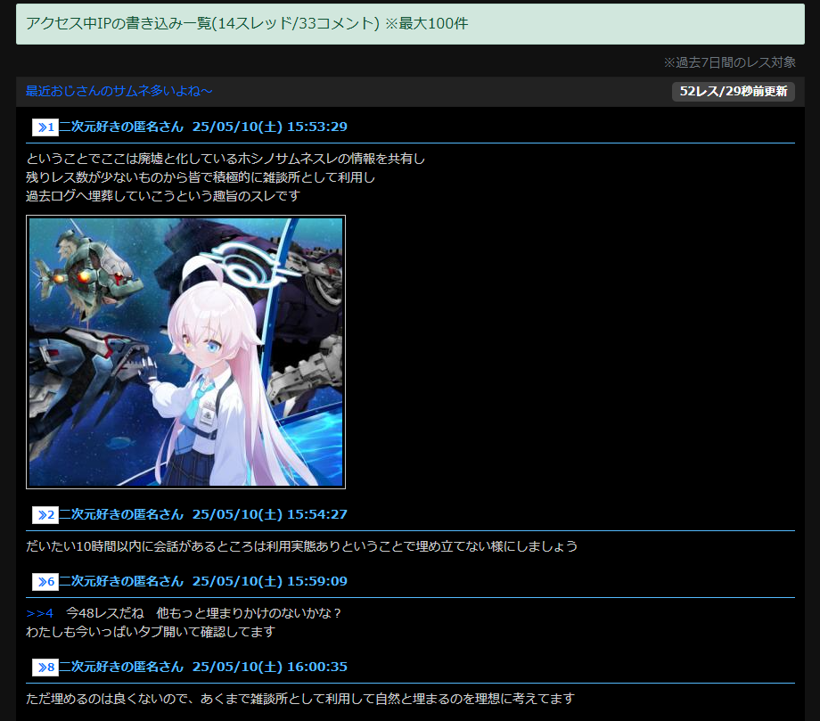
Task: Click poster name on 16:00:35 post
Action: point(121,667)
